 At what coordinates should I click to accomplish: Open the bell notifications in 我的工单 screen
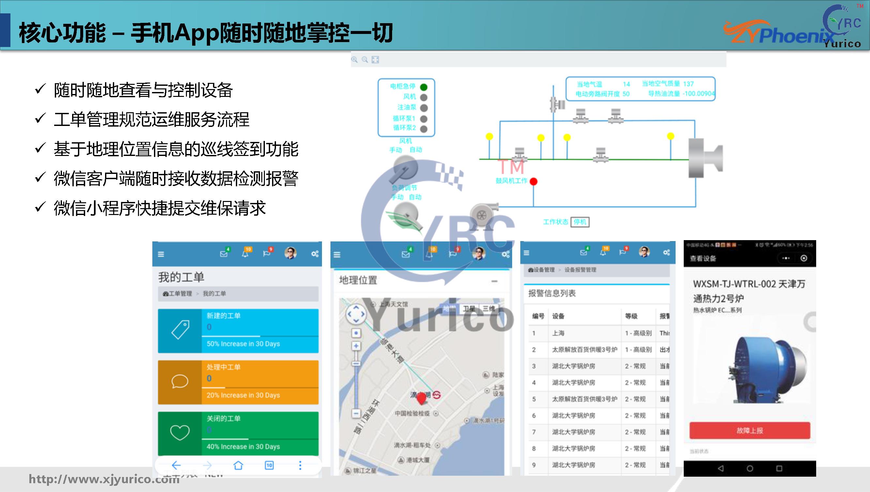(245, 254)
